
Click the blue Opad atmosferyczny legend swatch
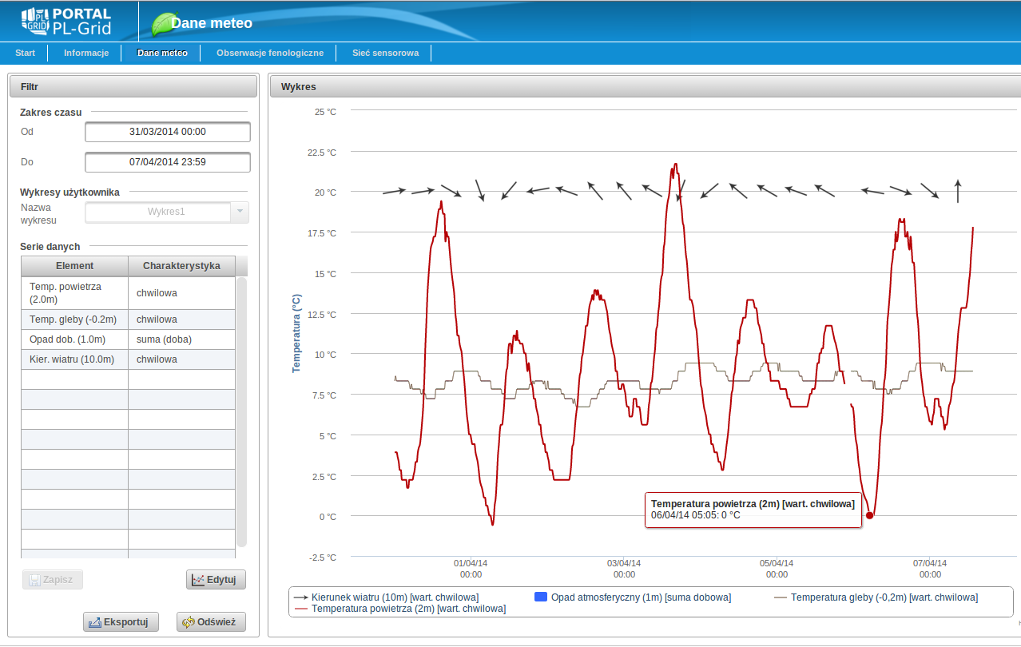click(x=540, y=597)
